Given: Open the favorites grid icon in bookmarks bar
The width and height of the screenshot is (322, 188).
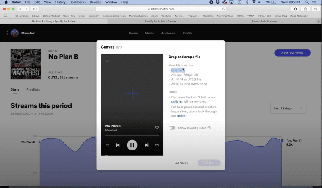Looking at the screenshot, I should pos(5,16).
